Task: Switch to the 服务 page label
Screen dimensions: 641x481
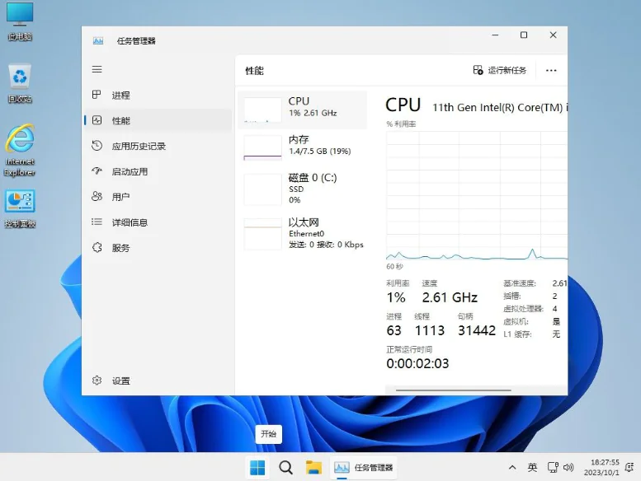Action: point(121,248)
